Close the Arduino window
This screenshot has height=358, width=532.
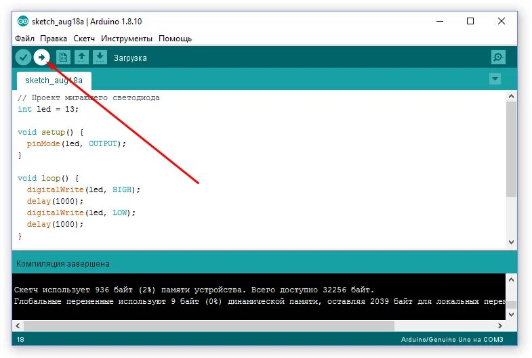coord(501,22)
